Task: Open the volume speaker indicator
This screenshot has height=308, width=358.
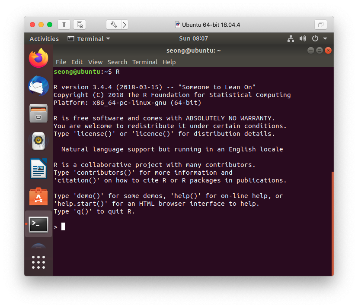Action: [x=303, y=38]
